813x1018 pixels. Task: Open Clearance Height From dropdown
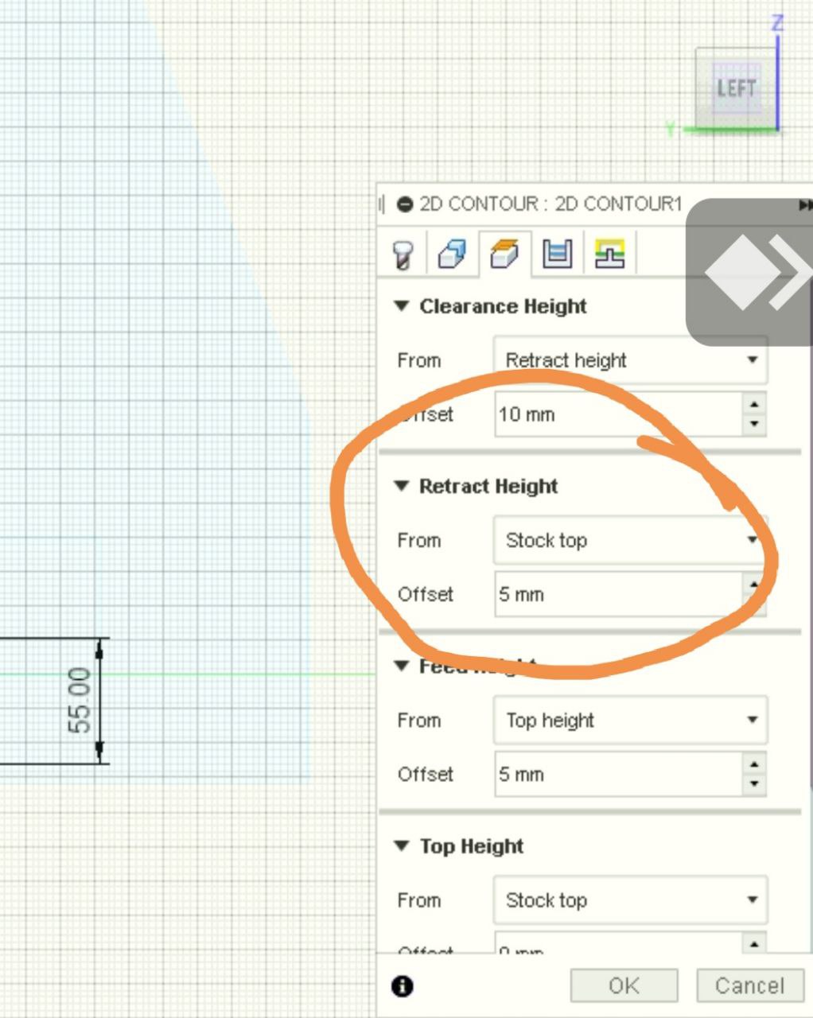[631, 360]
